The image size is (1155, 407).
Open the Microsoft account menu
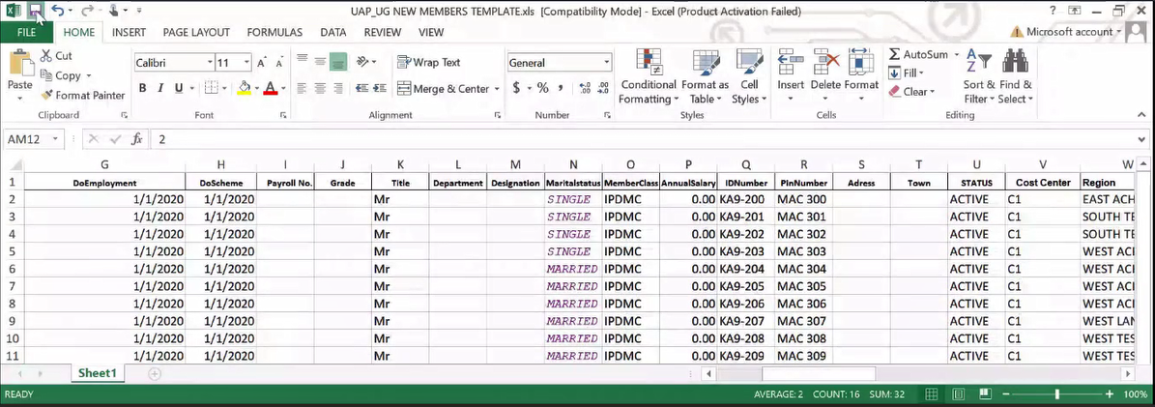1067,32
